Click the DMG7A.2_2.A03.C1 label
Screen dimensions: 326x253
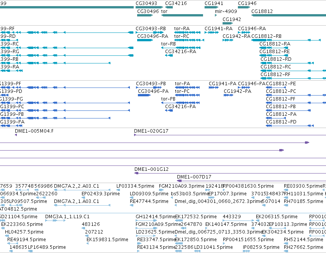[77, 186]
